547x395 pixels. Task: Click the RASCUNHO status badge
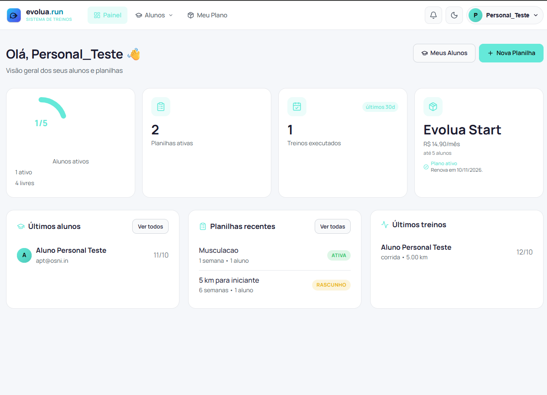(x=331, y=285)
